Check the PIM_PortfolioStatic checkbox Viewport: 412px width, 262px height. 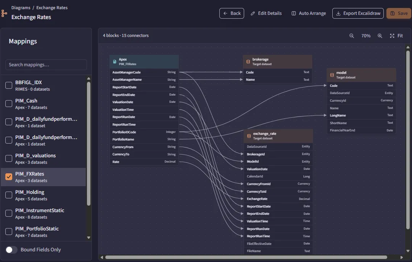pyautogui.click(x=9, y=232)
